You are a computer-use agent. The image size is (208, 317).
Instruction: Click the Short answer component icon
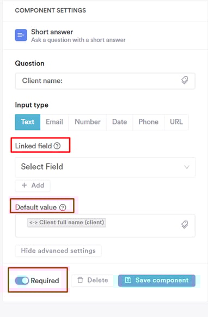point(21,35)
